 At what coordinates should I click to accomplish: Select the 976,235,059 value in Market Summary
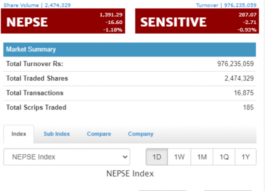pyautogui.click(x=235, y=64)
